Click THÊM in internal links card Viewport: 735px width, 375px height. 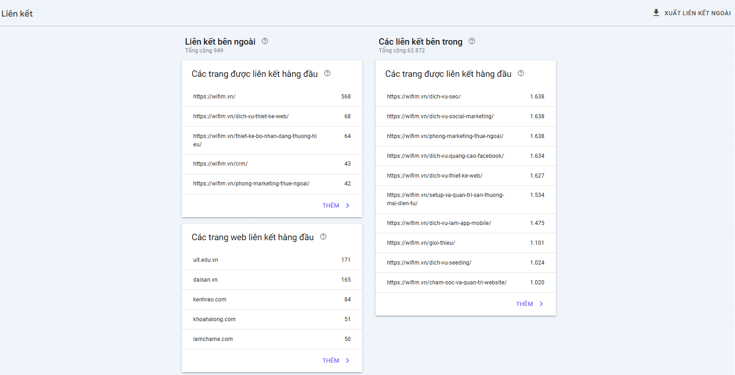click(x=525, y=304)
